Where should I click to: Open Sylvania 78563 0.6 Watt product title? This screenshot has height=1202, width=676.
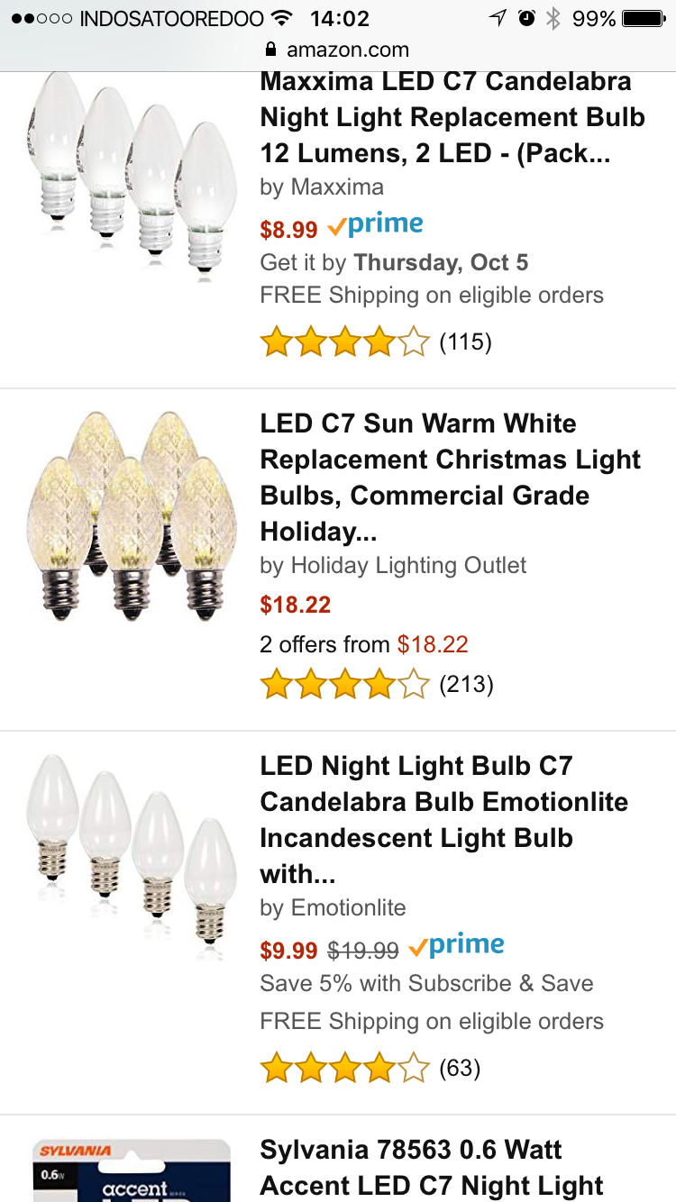[431, 1168]
